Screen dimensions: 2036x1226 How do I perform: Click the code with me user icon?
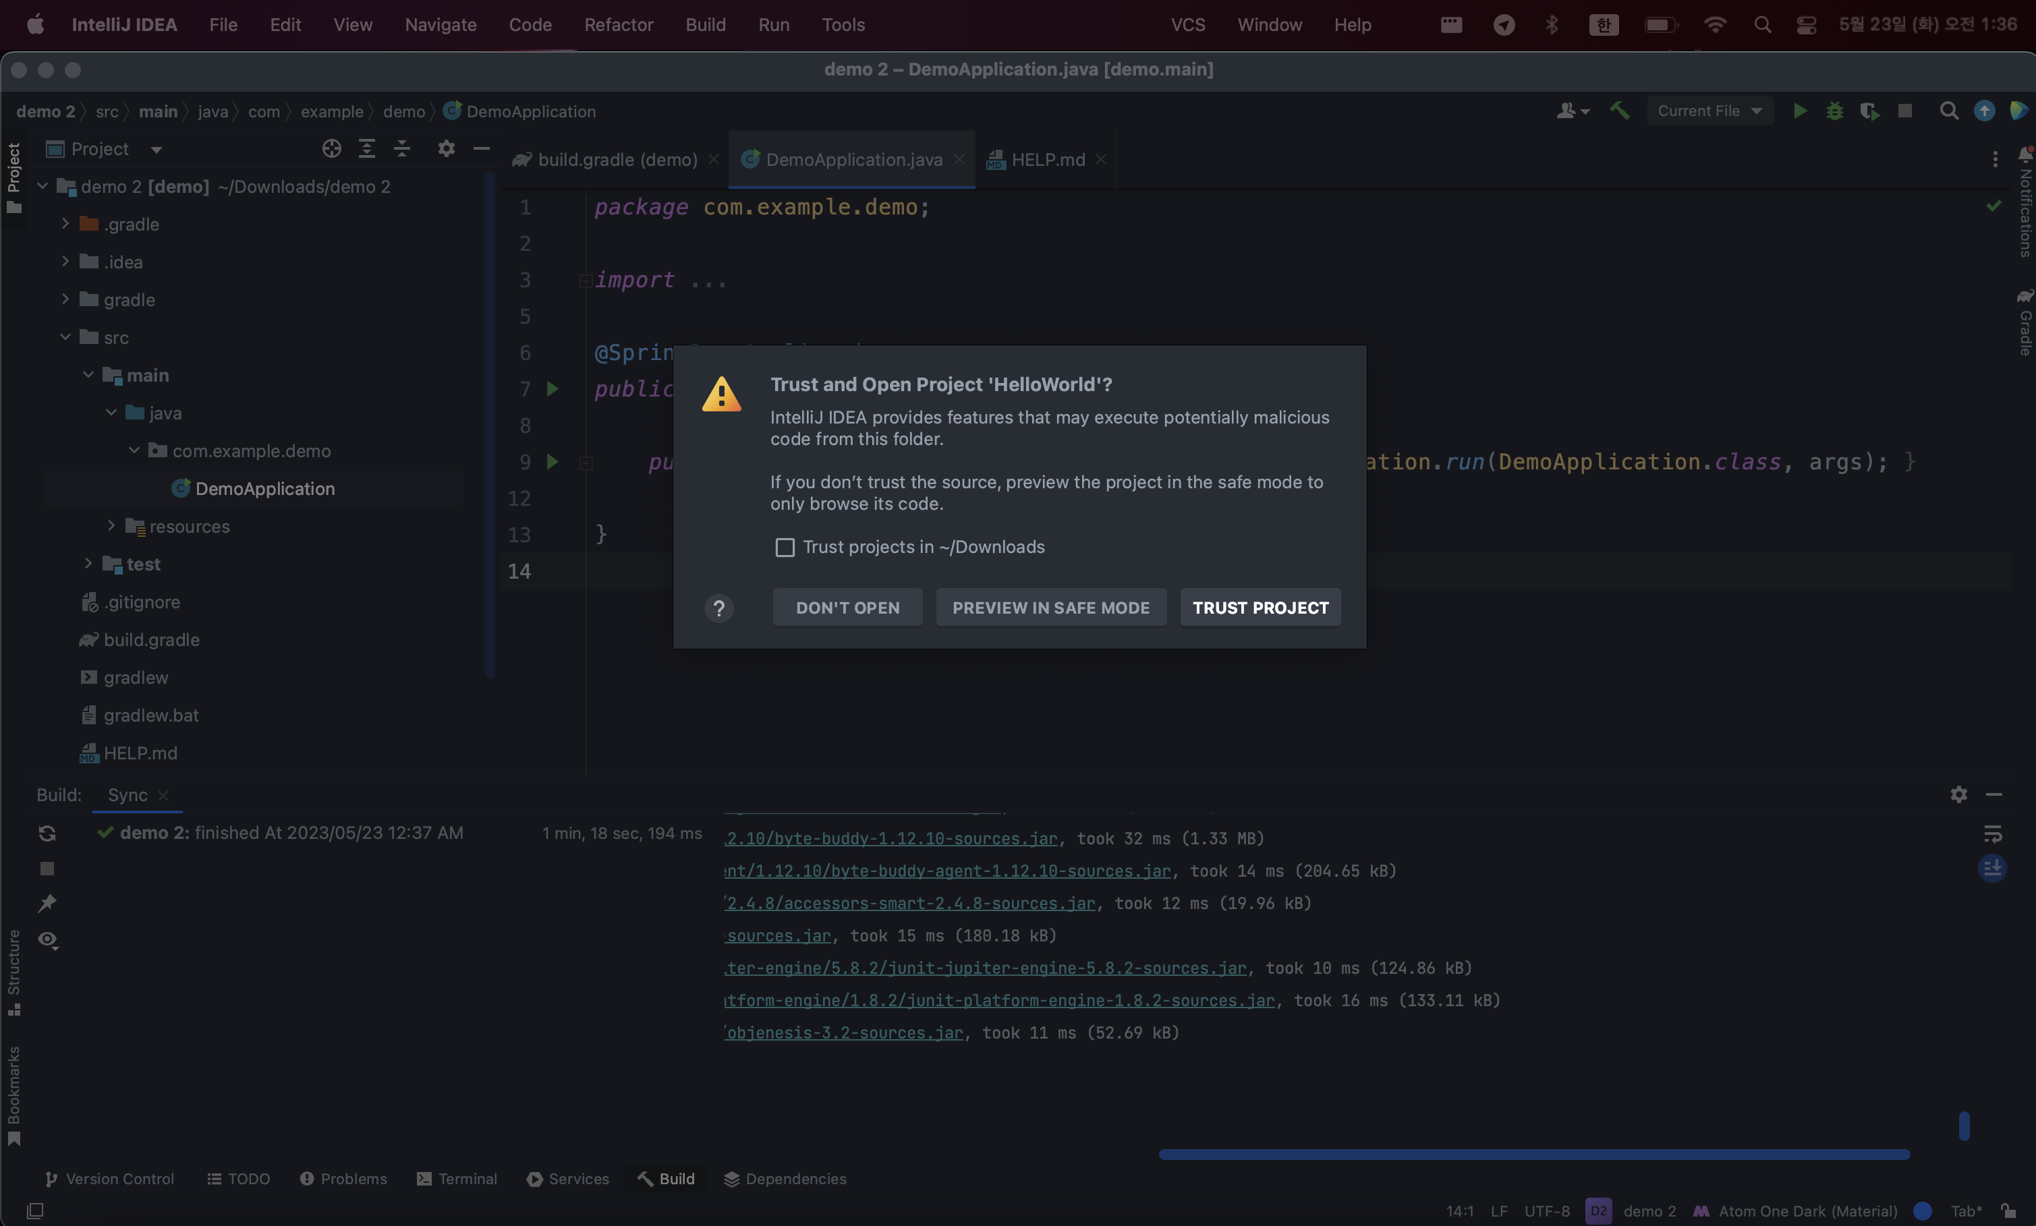[x=1573, y=111]
